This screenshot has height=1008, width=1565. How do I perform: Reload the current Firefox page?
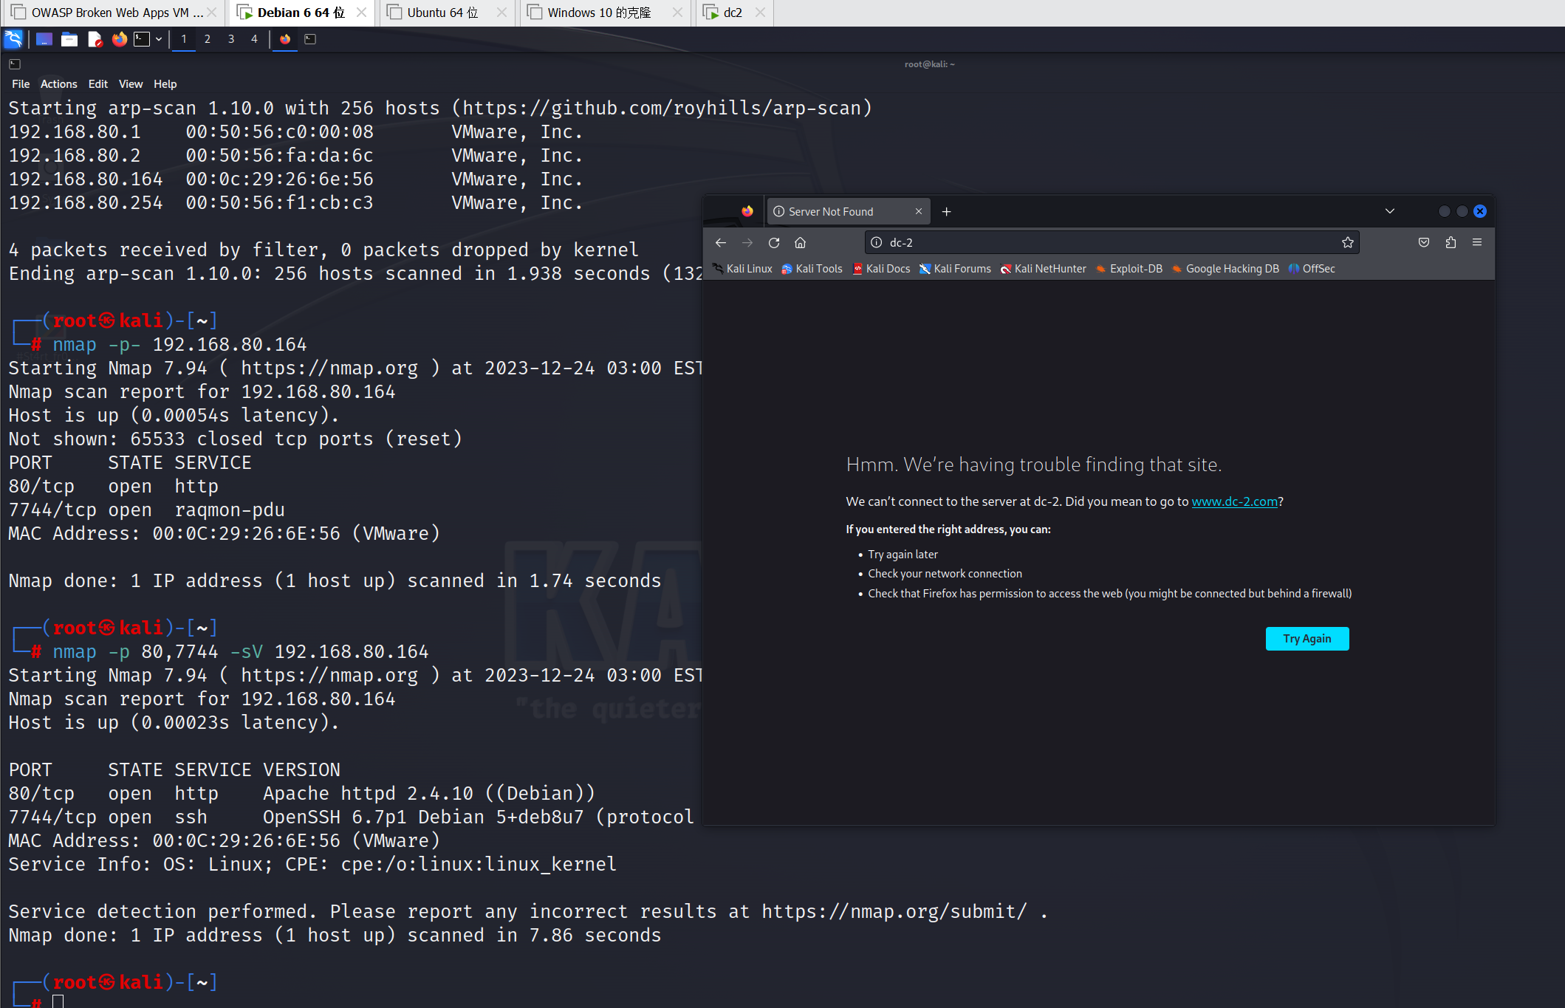(x=774, y=242)
